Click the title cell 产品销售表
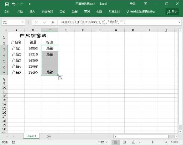 pos(33,36)
